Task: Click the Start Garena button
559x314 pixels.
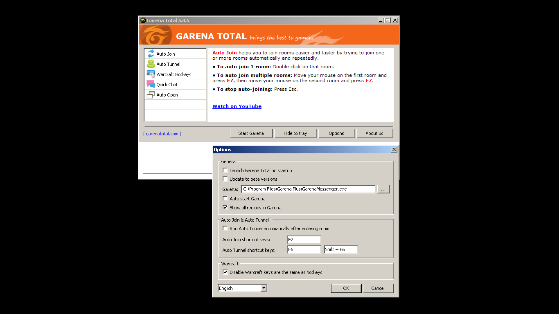Action: [251, 133]
